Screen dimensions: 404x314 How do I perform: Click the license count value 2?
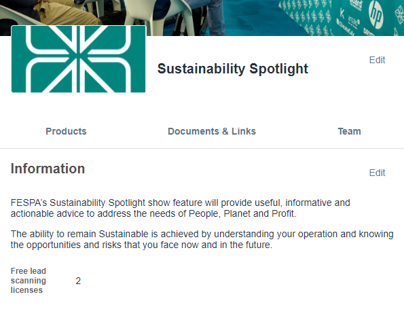point(78,281)
